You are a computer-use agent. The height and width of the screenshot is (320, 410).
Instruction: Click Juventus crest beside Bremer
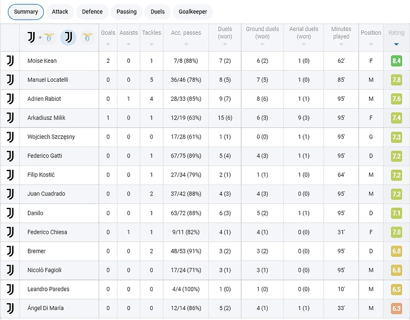pos(10,251)
